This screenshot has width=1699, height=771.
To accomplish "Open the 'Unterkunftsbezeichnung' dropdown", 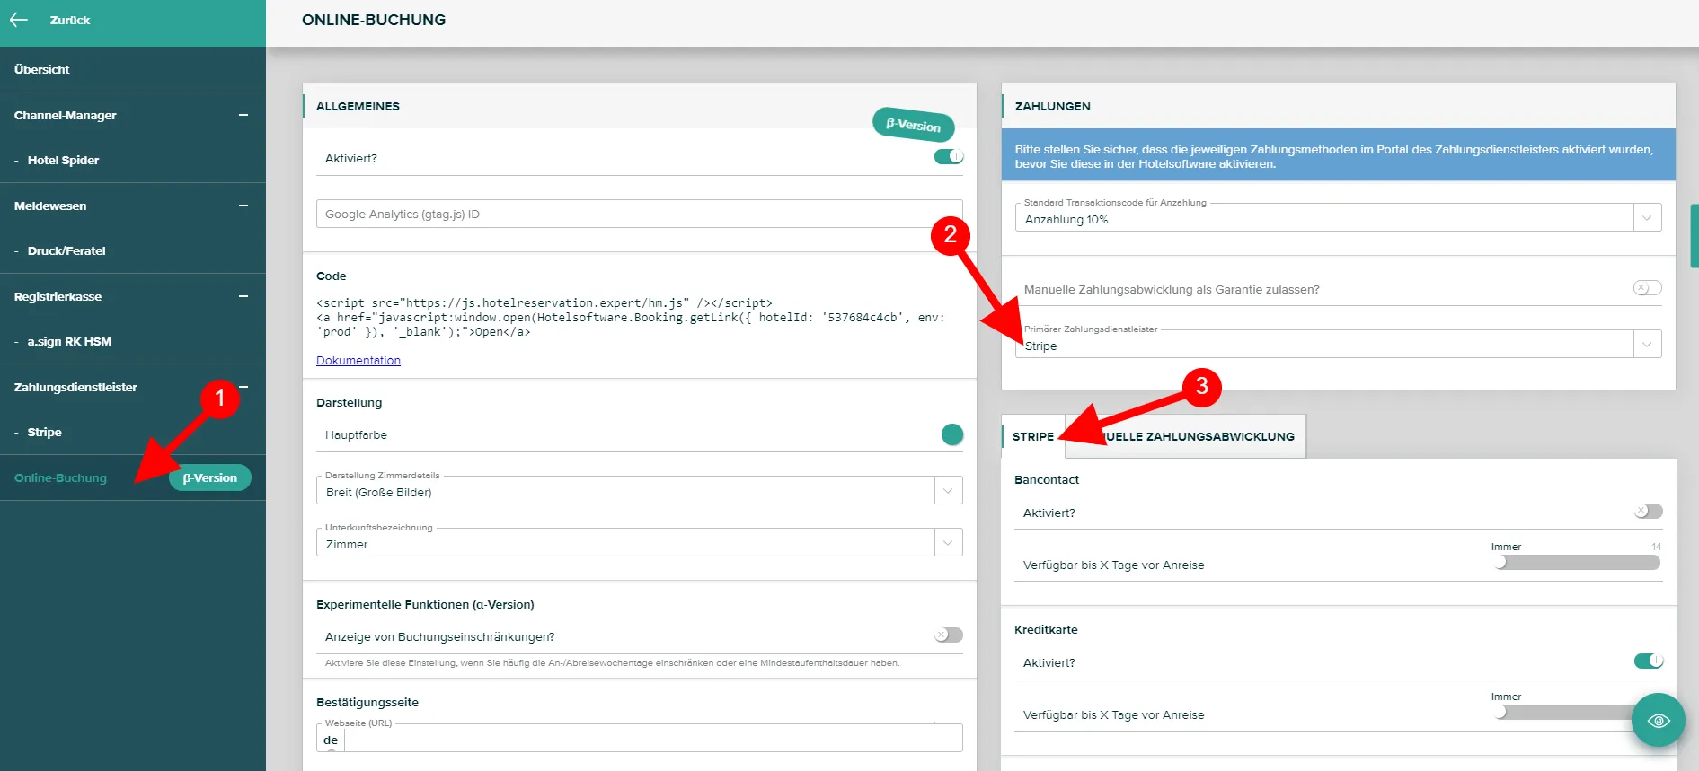I will point(639,543).
